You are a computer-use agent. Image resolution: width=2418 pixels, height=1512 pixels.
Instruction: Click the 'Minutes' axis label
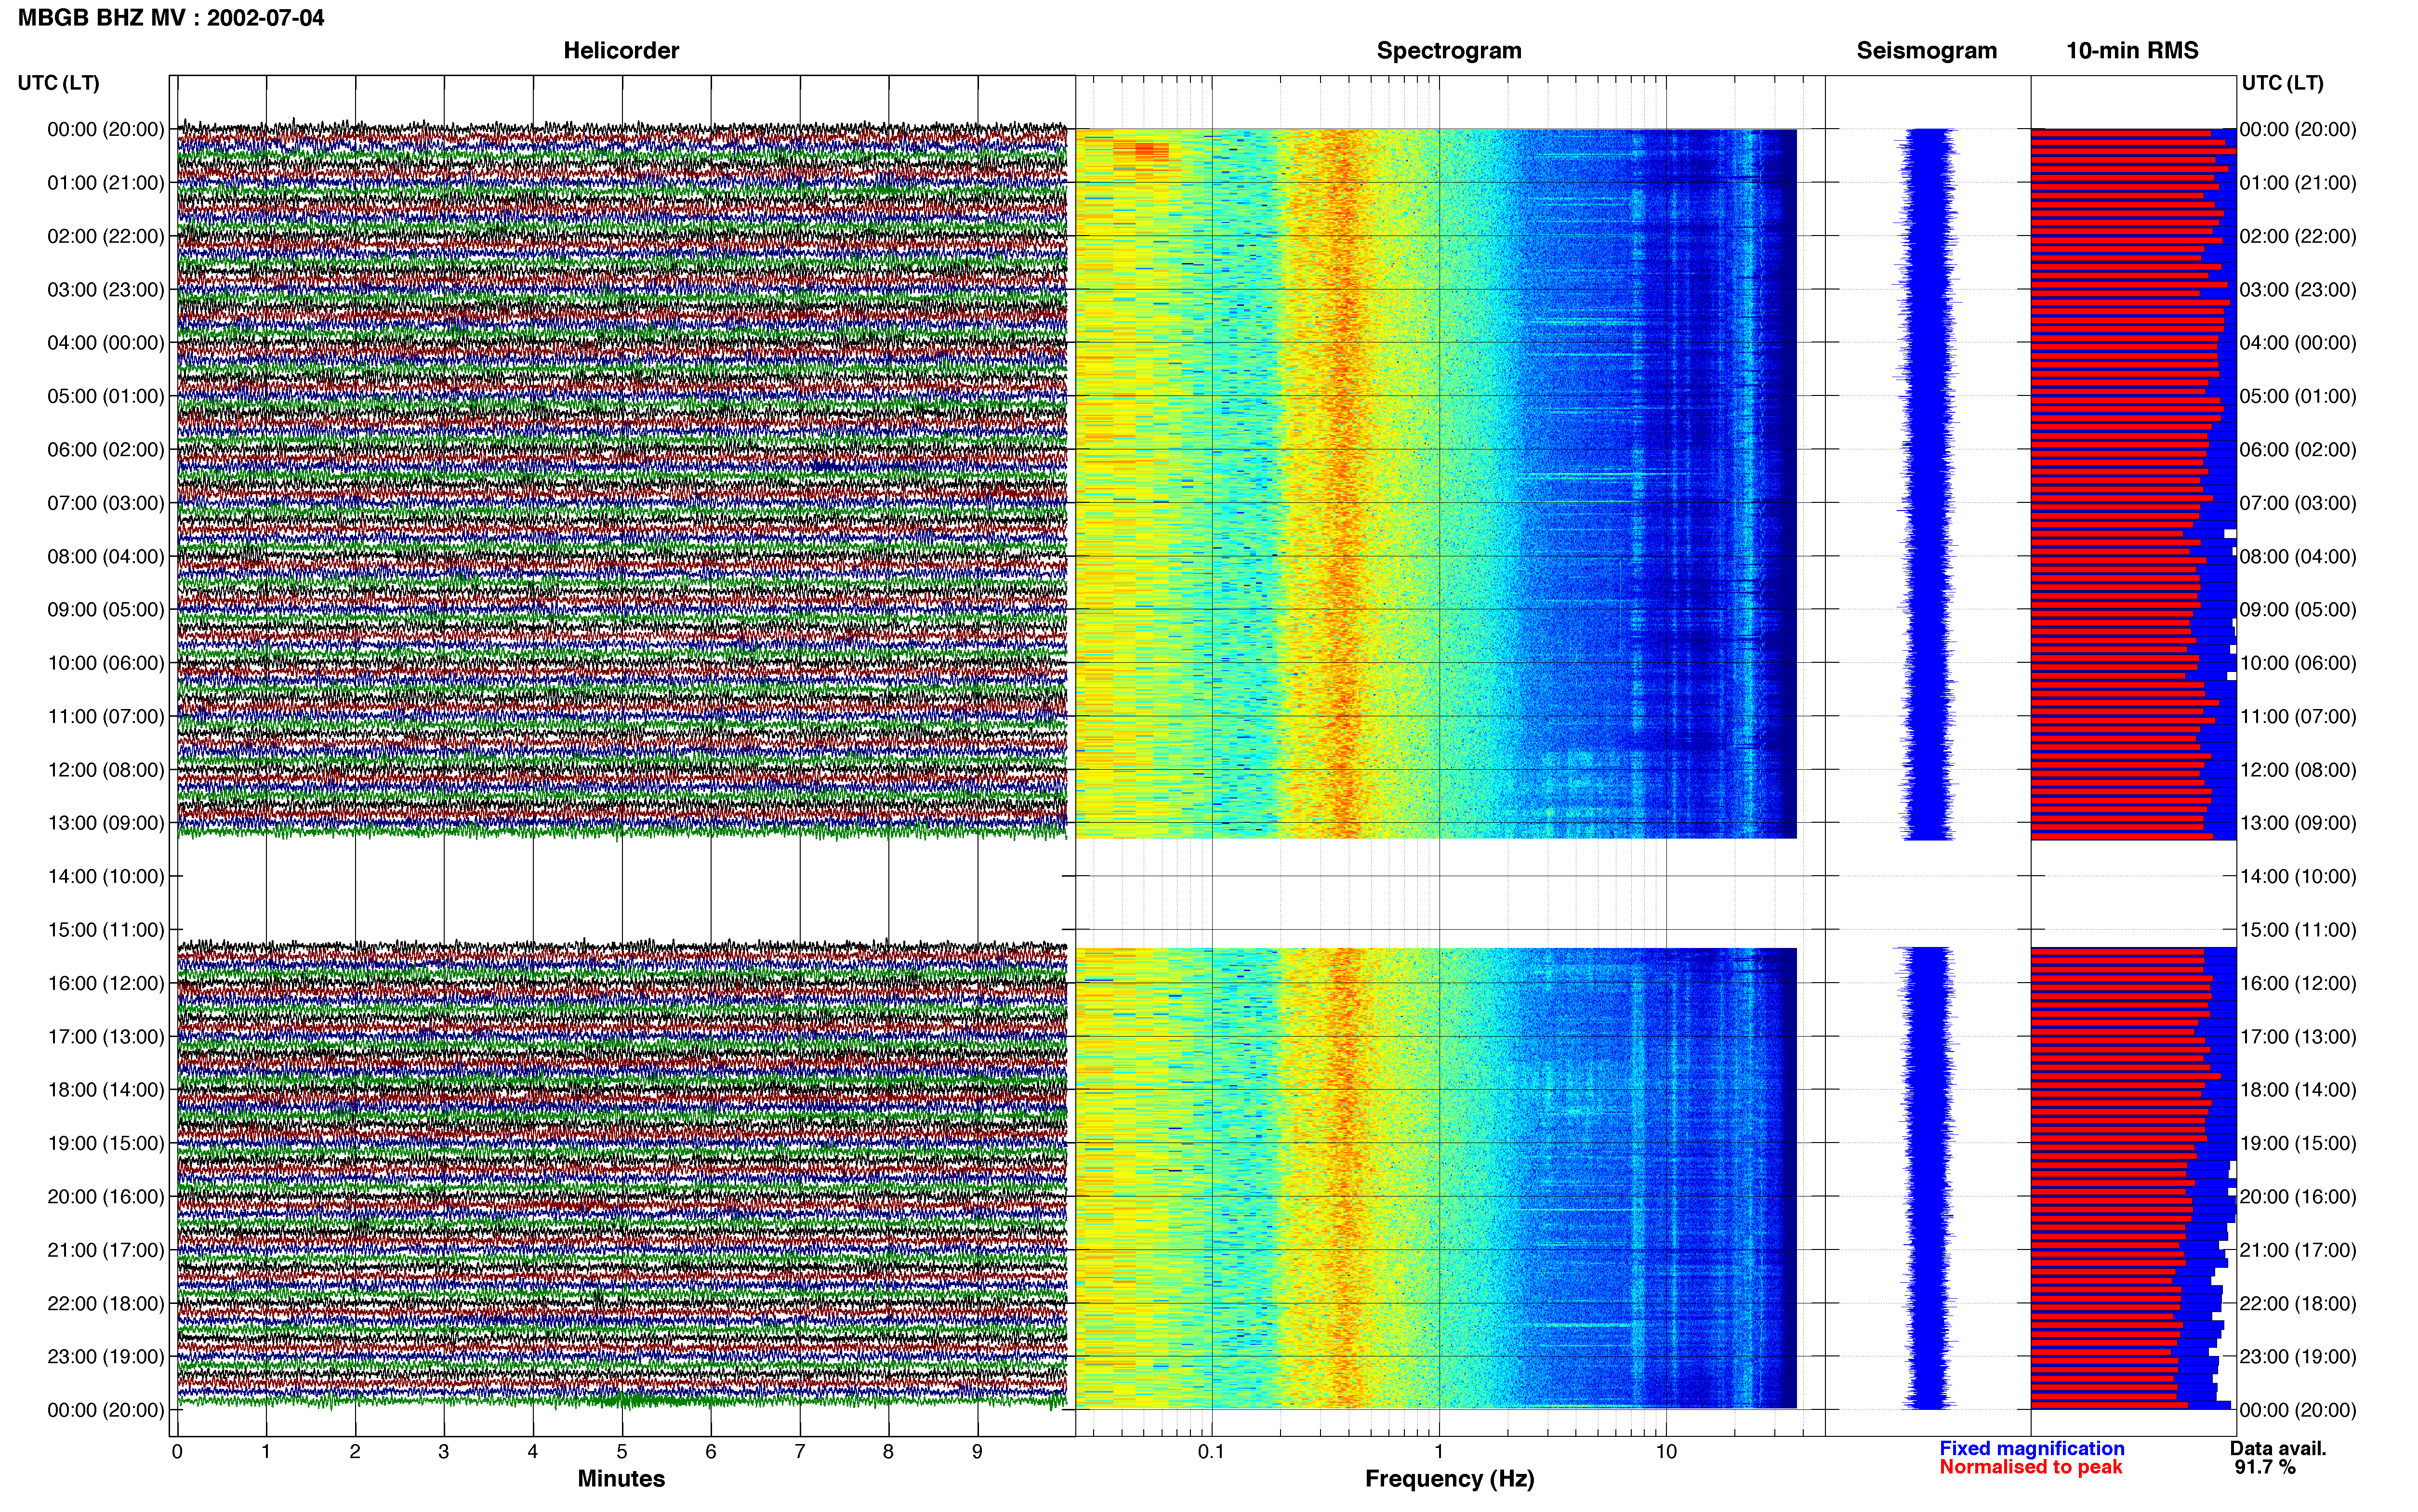621,1479
